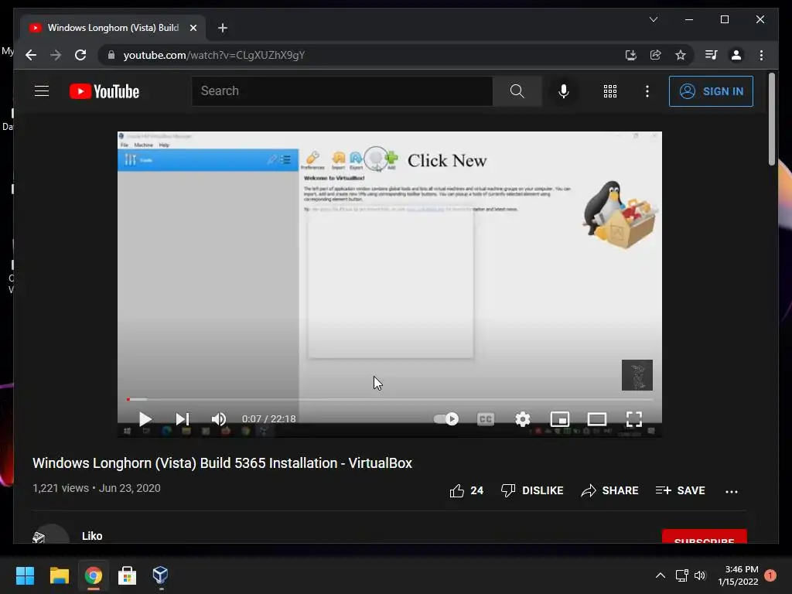Open a new browser tab
Screen dimensions: 792x594
(223, 28)
